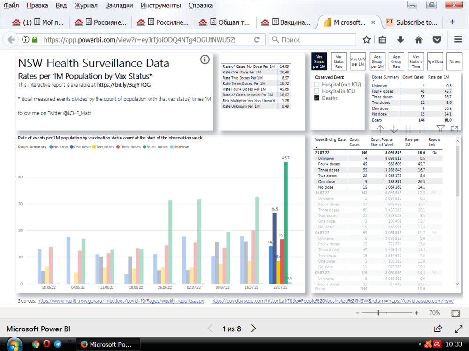This screenshot has width=469, height=351.
Task: Click the info icon on the report title card
Action: click(204, 59)
